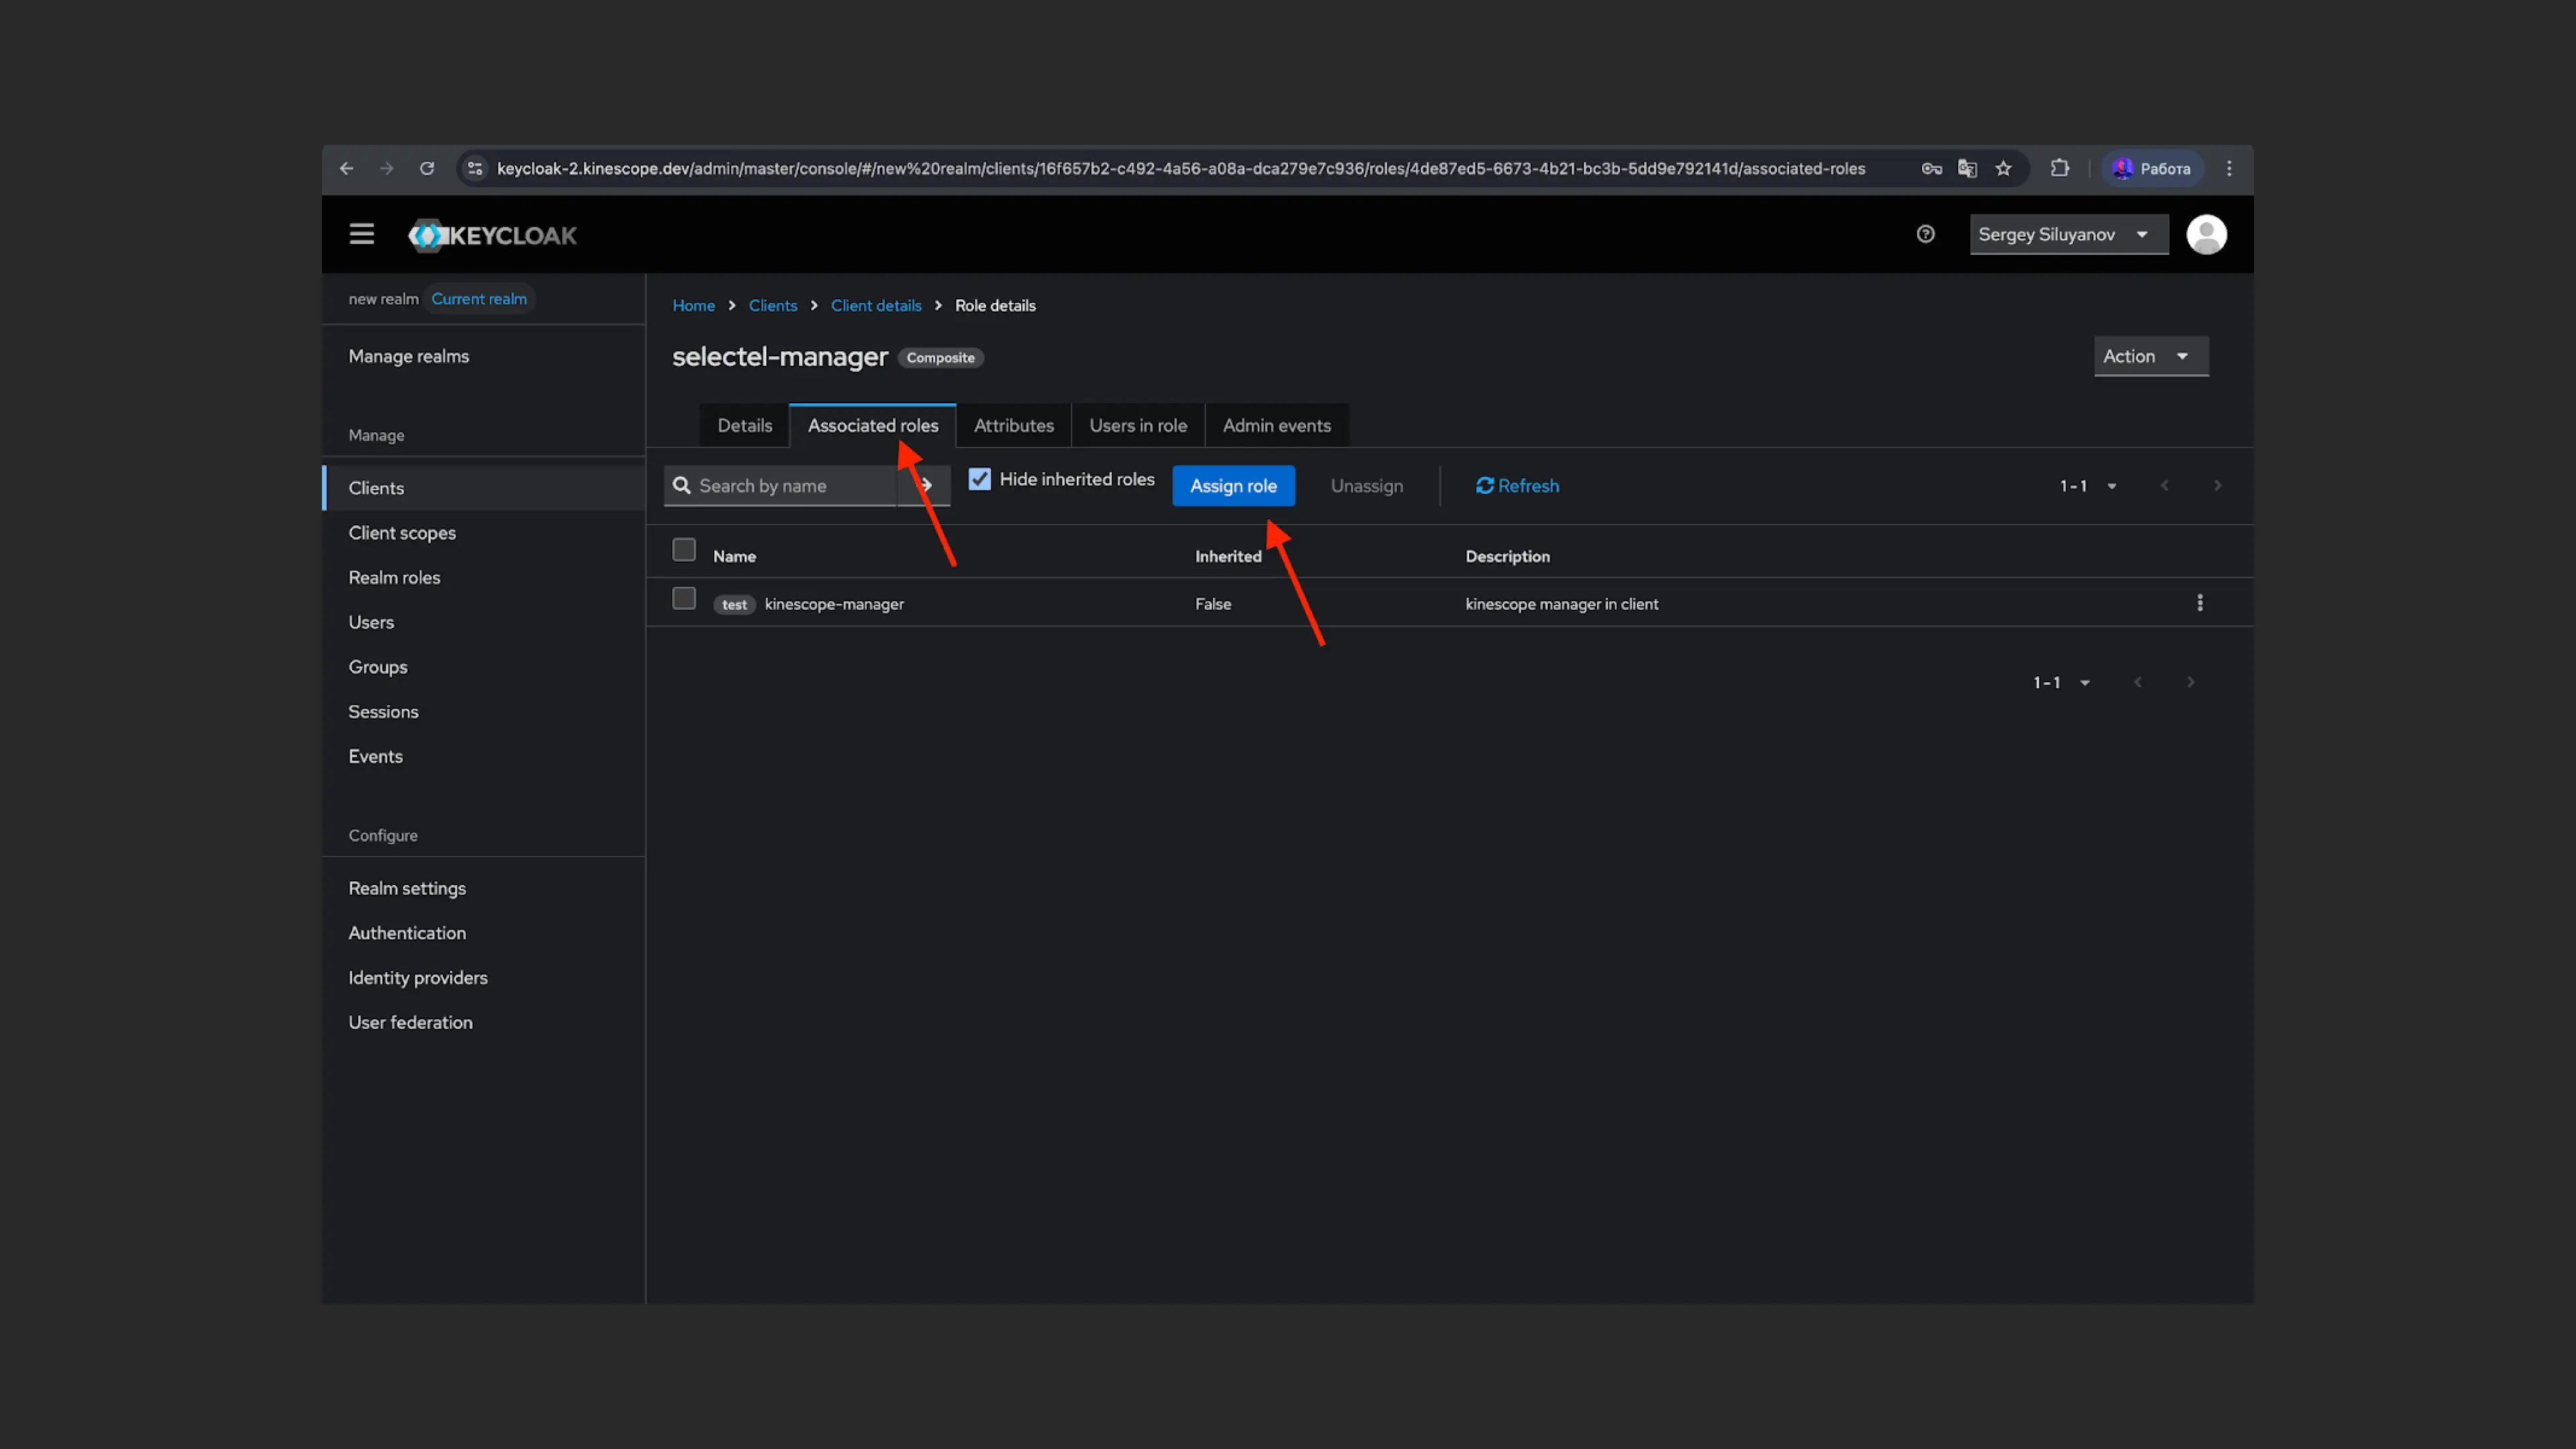Open the Sergey Siluyanov user dropdown
This screenshot has height=1449, width=2576.
click(x=2067, y=234)
